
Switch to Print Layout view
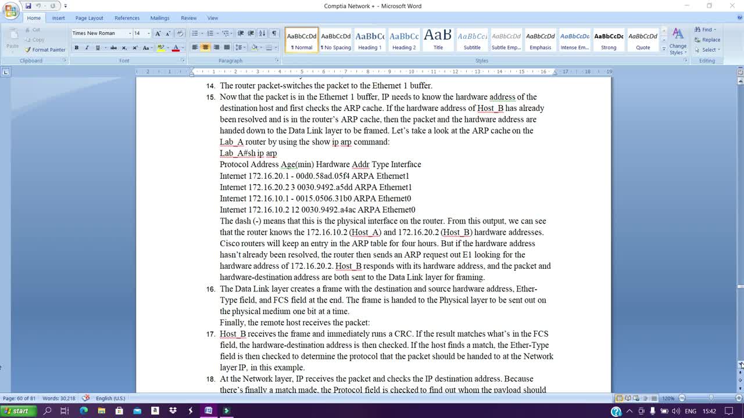tap(620, 398)
